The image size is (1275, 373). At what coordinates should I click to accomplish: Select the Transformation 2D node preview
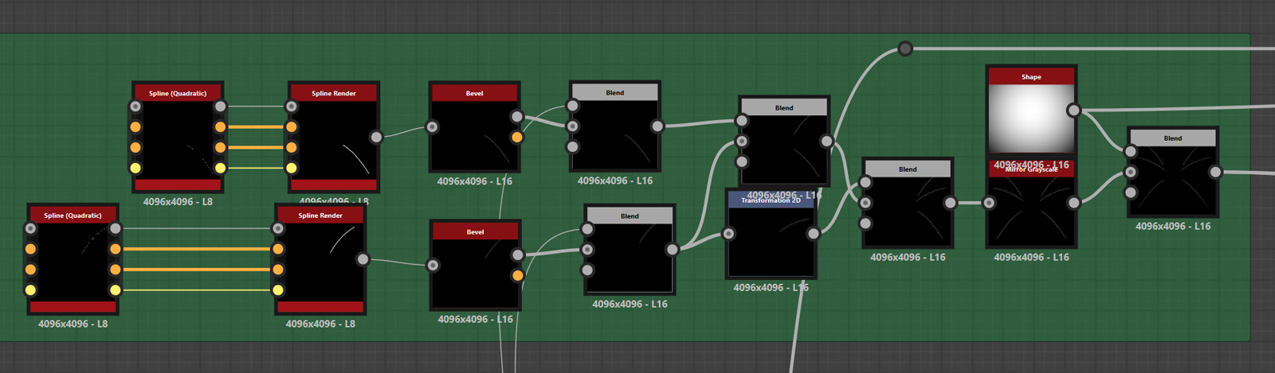771,241
